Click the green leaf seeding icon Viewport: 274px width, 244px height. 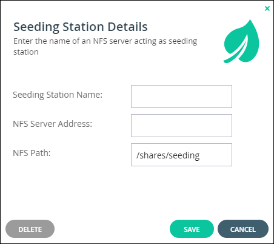click(x=241, y=41)
